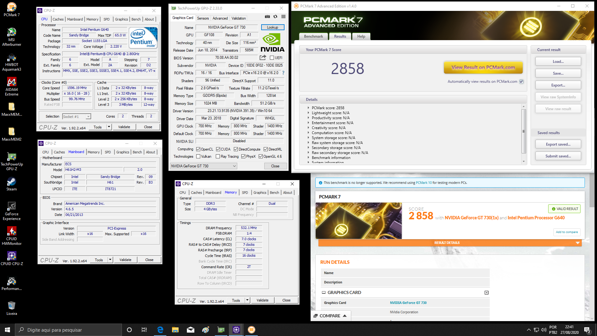Open GPU-Z hamburger menu icon
This screenshot has width=597, height=336.
pyautogui.click(x=283, y=17)
